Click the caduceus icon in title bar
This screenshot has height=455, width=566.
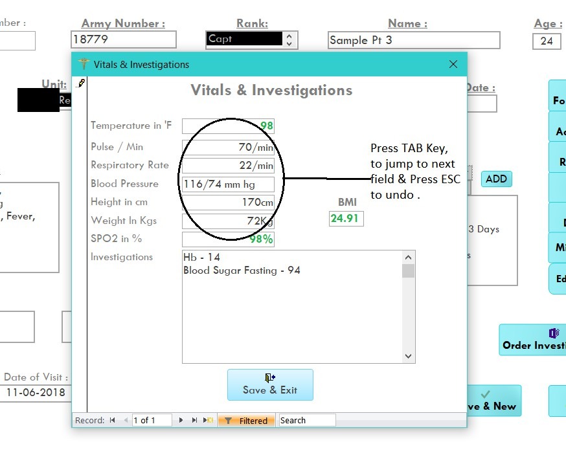pos(83,64)
